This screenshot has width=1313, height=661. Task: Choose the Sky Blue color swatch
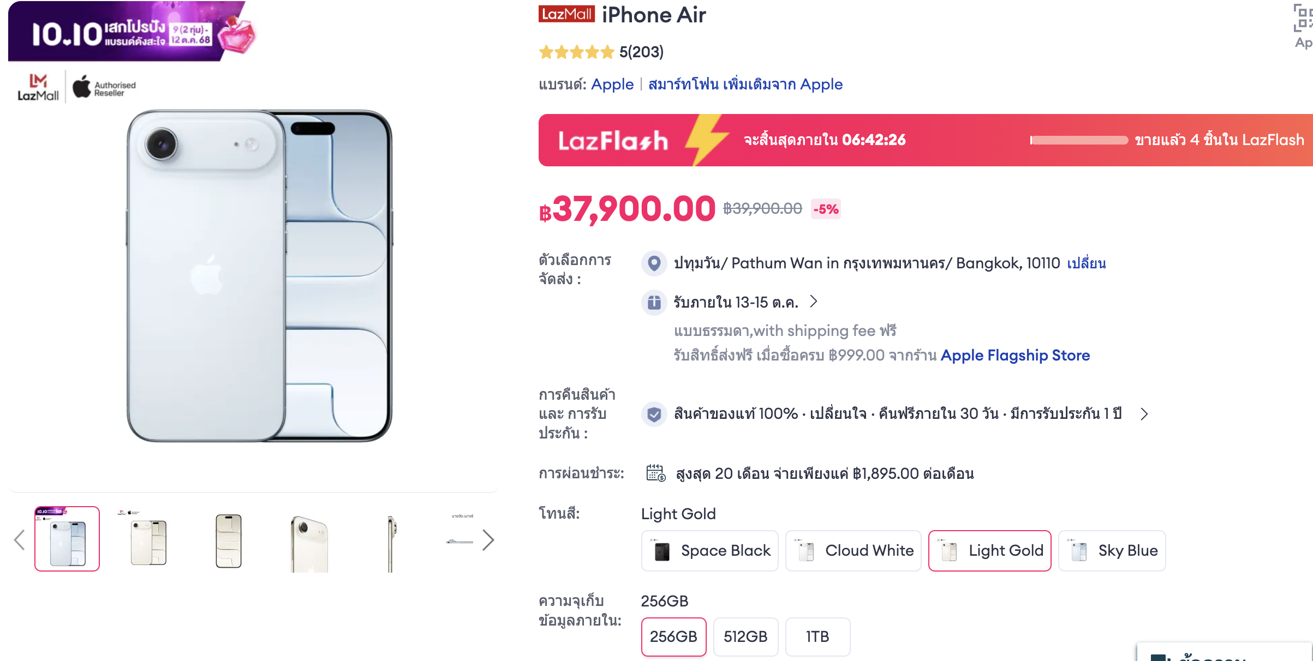click(1112, 551)
